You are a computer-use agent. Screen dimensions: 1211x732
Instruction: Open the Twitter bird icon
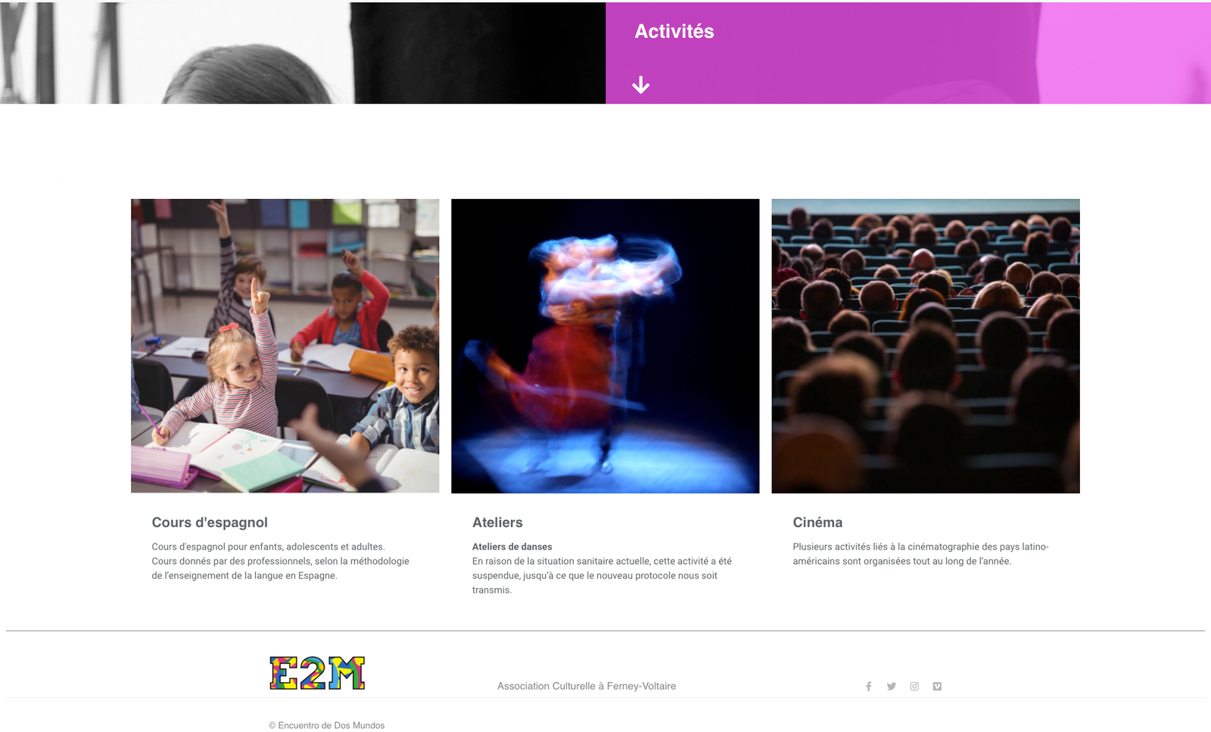(892, 687)
